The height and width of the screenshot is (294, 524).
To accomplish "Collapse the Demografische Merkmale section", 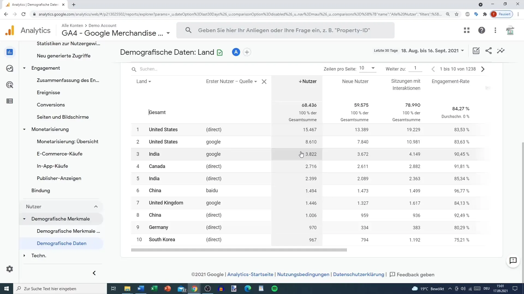I will click(x=24, y=219).
